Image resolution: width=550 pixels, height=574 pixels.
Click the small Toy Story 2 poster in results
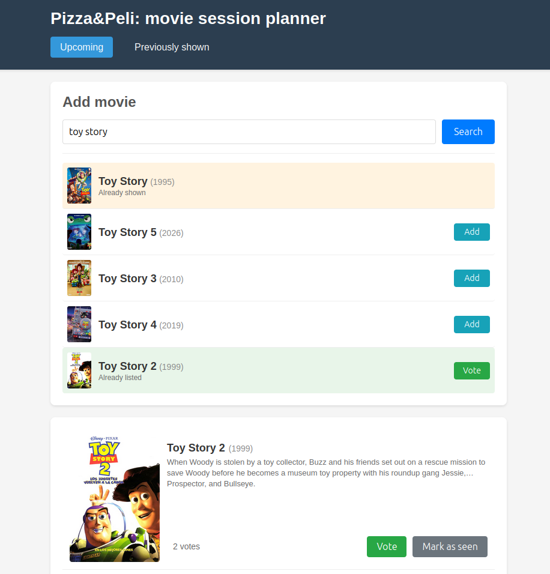pos(79,370)
